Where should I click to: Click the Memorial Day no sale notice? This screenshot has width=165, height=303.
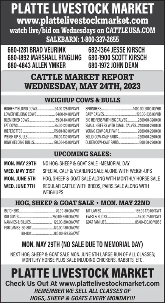pos(82,244)
